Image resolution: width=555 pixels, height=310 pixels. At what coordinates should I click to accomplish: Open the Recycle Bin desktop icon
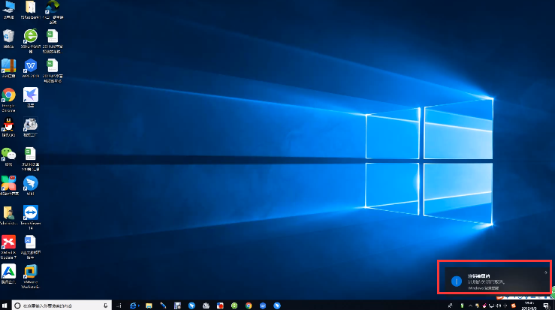[x=9, y=37]
